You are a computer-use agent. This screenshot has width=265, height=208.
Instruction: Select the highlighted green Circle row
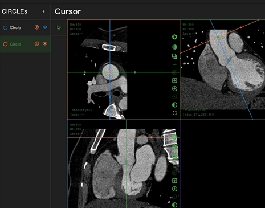coord(25,44)
